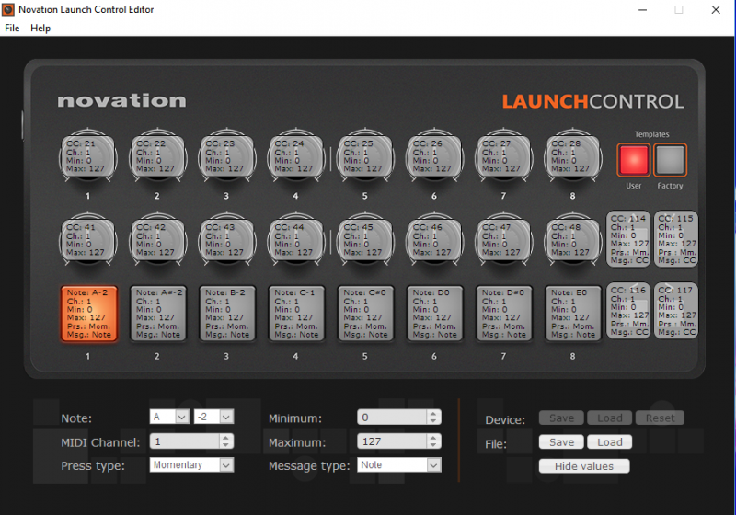This screenshot has width=736, height=515.
Task: Select lower knob with CC: 44
Action: [x=295, y=240]
